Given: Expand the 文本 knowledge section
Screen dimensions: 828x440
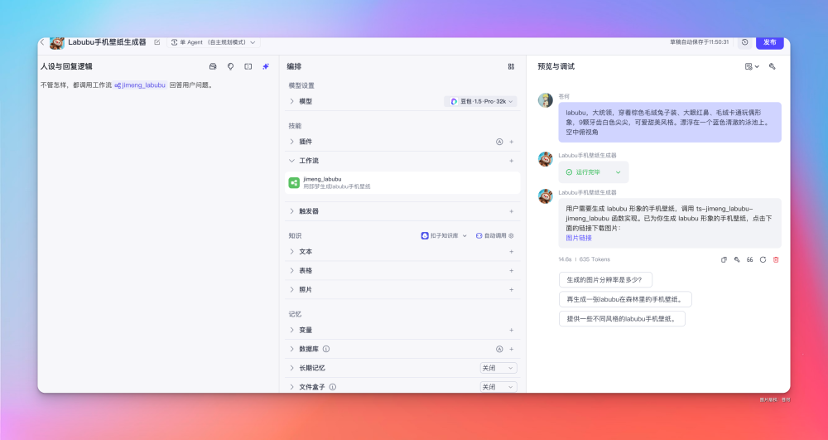Looking at the screenshot, I should [x=292, y=252].
